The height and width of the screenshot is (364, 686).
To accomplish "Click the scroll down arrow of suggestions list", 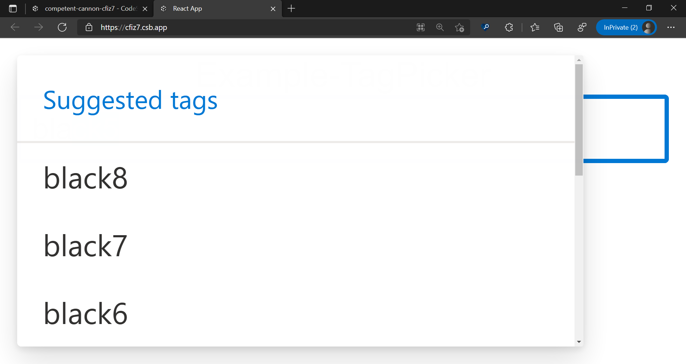I will [x=579, y=342].
